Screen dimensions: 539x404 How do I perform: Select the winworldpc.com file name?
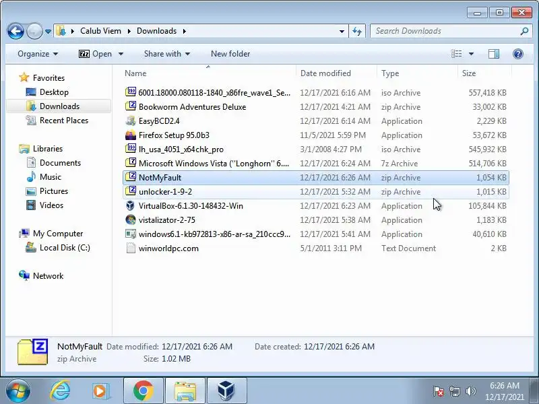coord(168,248)
